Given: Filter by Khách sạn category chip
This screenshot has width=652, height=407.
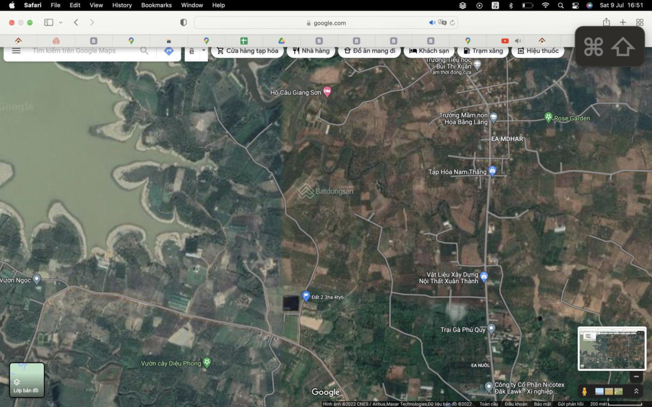Looking at the screenshot, I should (x=429, y=51).
